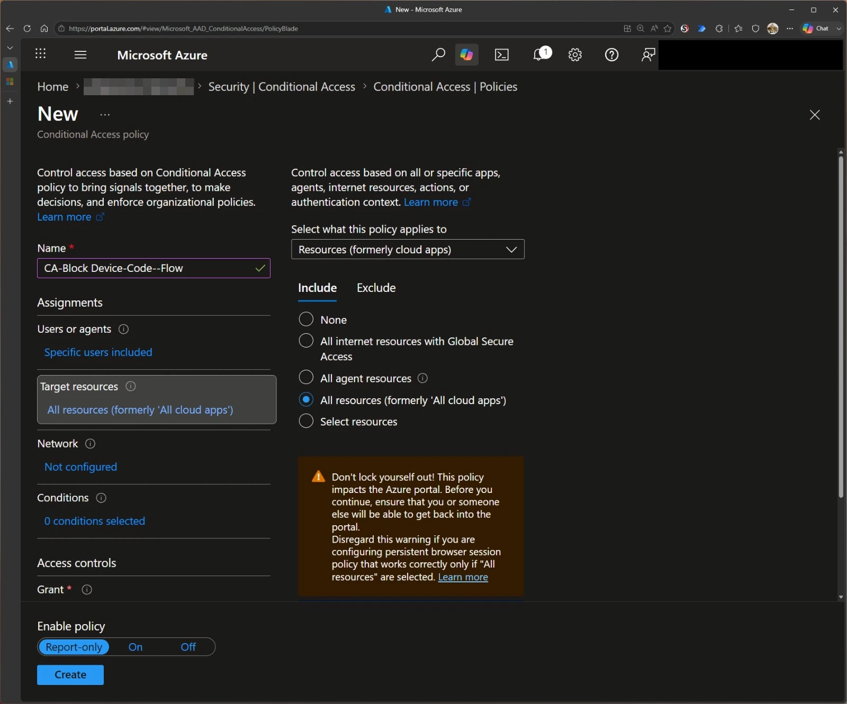Open the Feedback person icon
Screen dimensions: 847x704
click(648, 54)
